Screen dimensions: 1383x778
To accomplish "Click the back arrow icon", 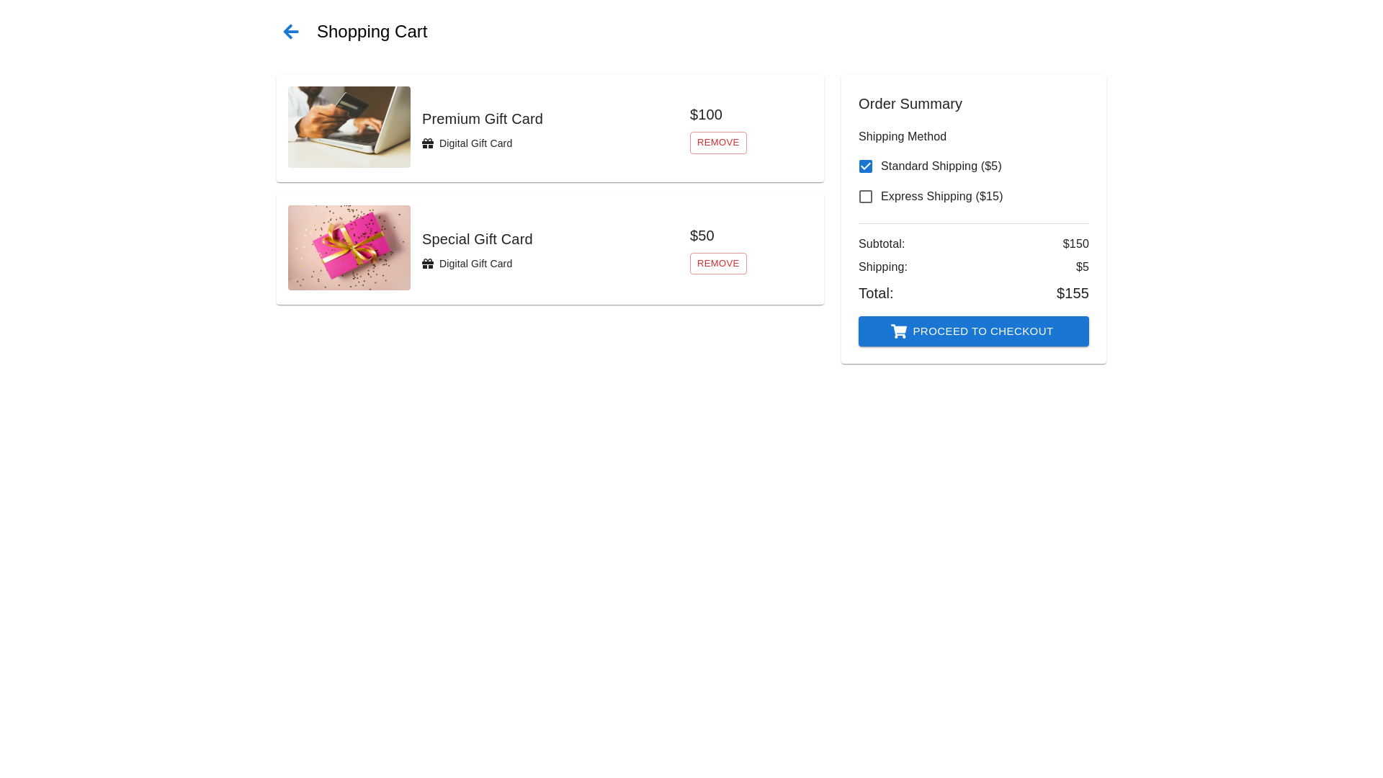I will (x=291, y=32).
